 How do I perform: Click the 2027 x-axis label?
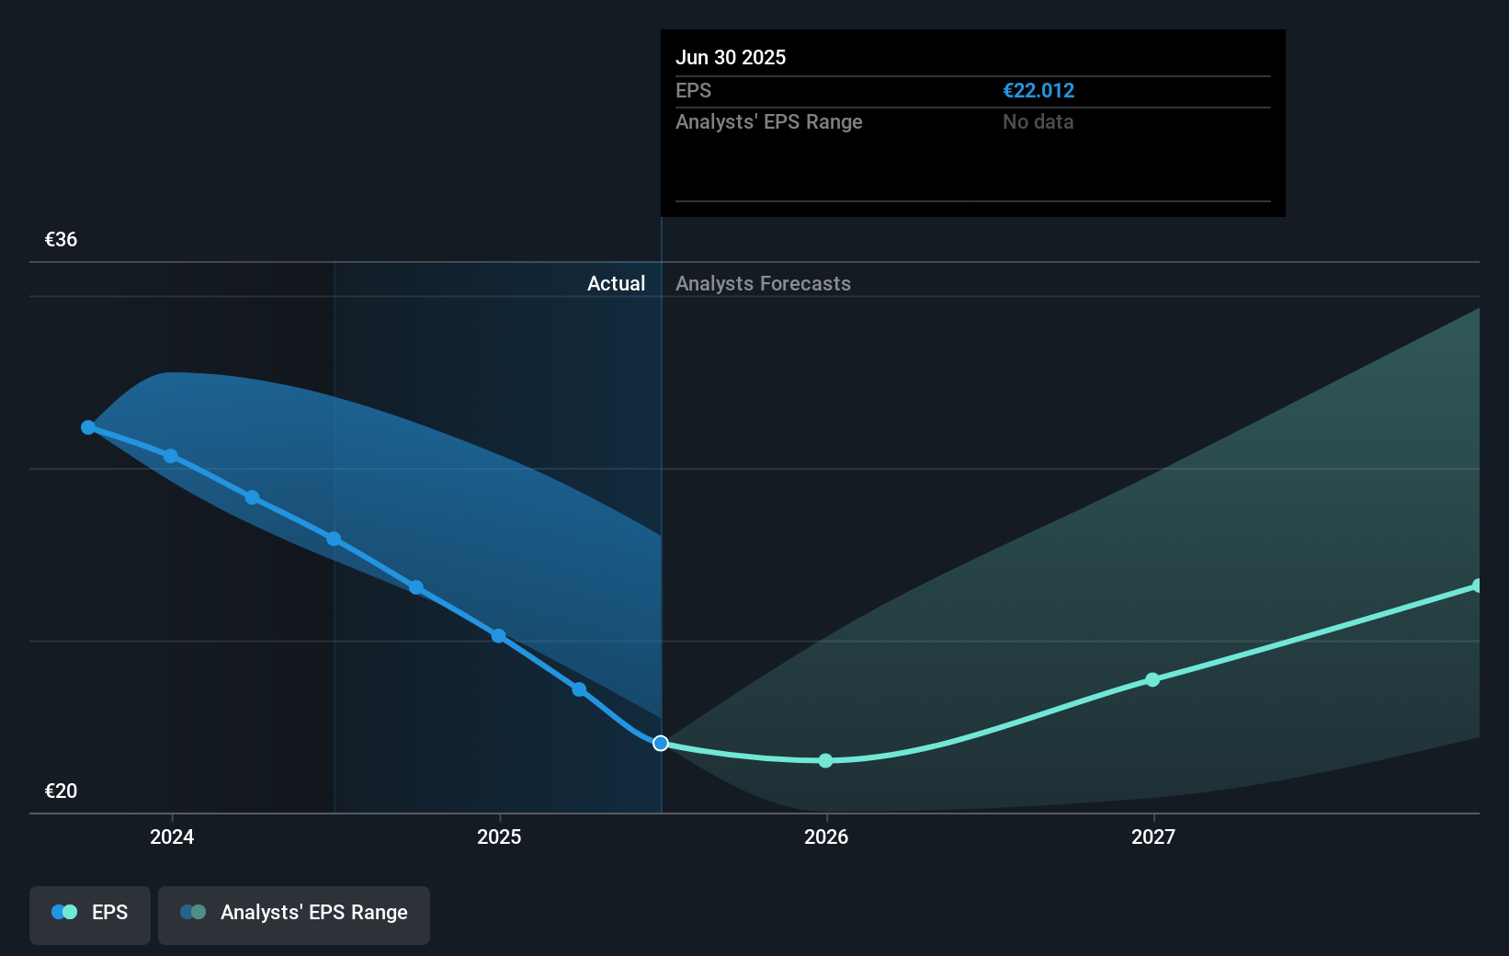pos(1153,836)
